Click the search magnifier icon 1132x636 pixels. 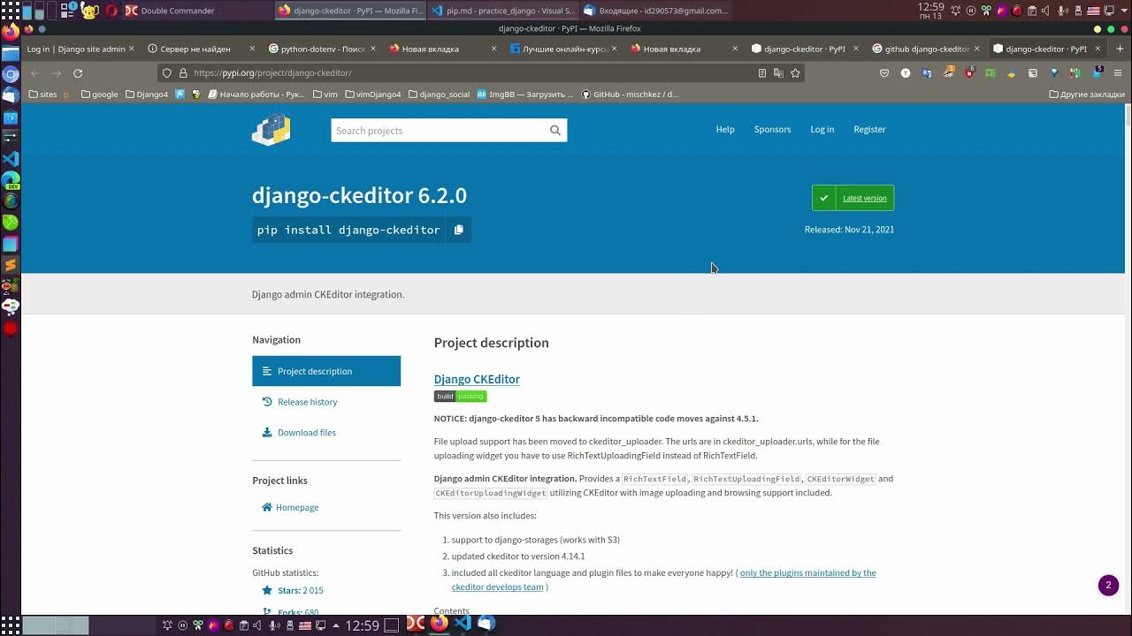(555, 130)
